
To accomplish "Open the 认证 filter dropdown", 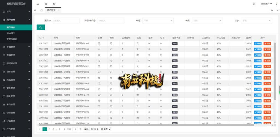I will 158,21.
